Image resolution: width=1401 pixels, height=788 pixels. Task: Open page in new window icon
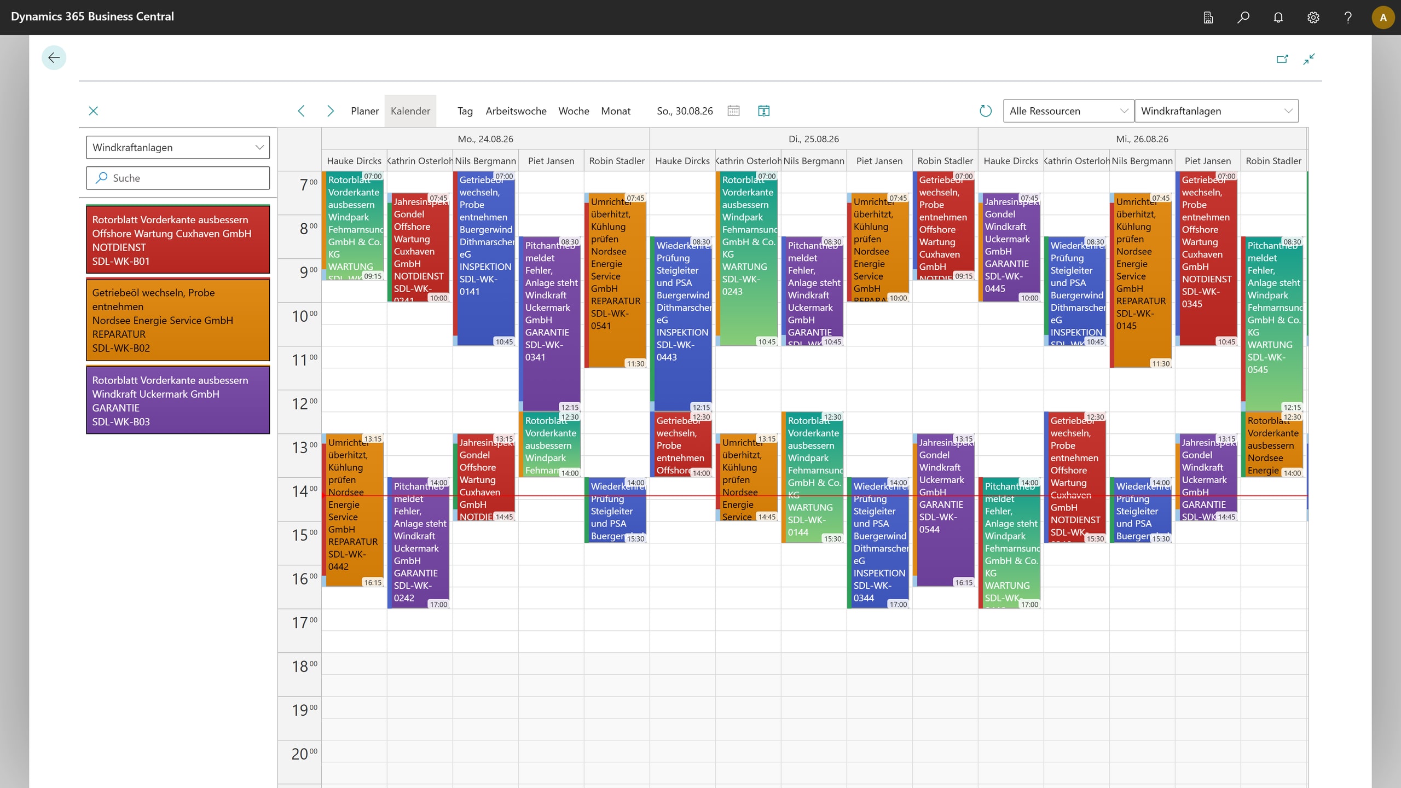[x=1282, y=59]
